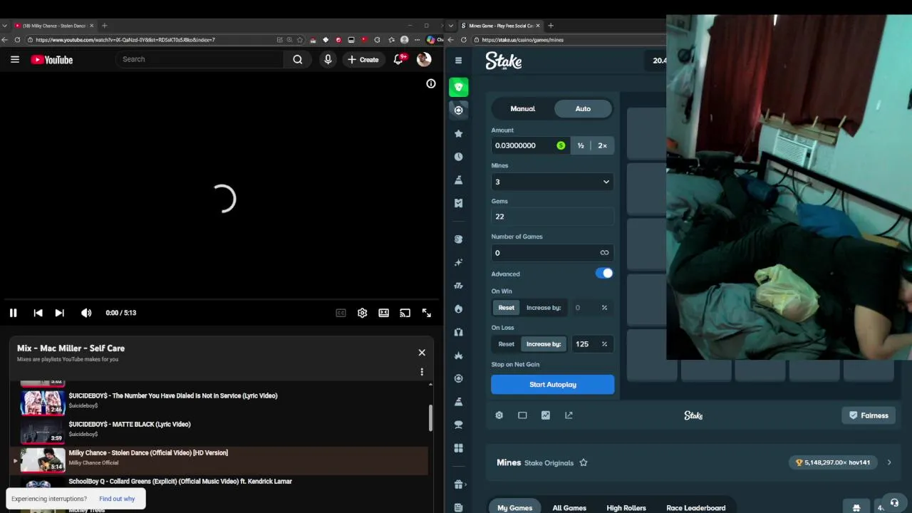Switch to the Auto betting tab

click(583, 108)
